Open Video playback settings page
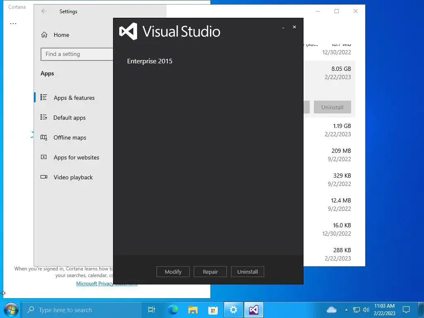This screenshot has width=424, height=318. 74,177
